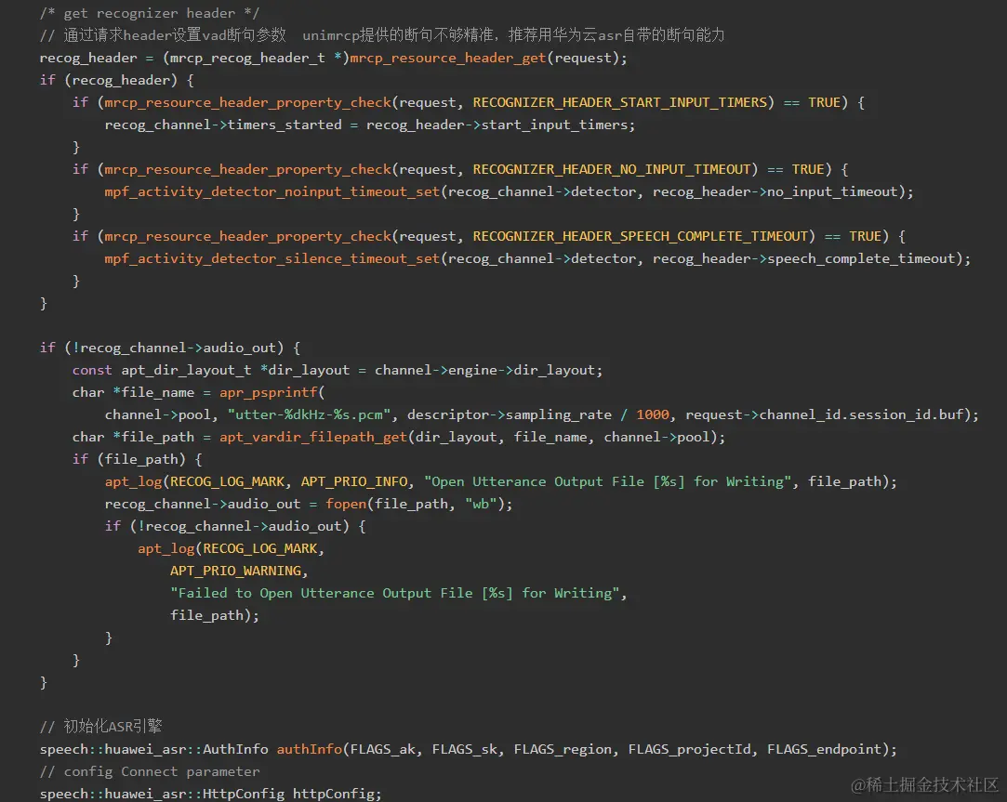Click 'const' keyword before apt_dir_layout_t
Viewport: 1007px width, 802px height.
tap(92, 370)
